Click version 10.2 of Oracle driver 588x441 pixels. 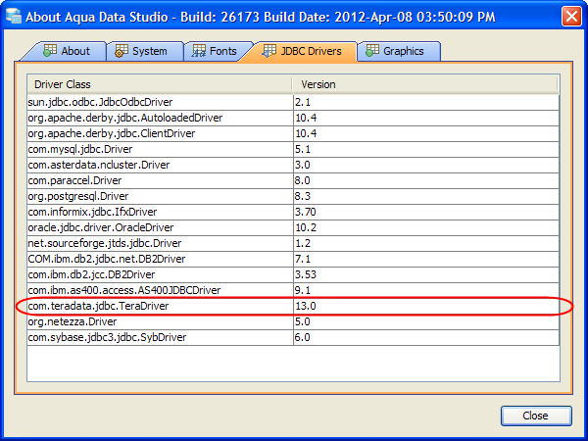point(426,227)
